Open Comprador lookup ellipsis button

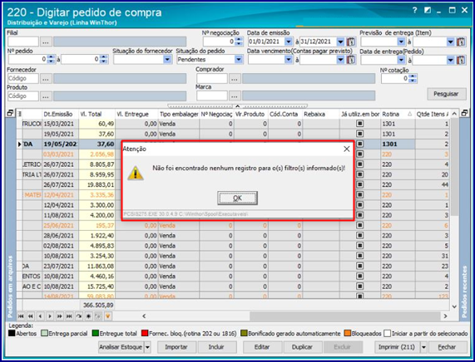[235, 79]
